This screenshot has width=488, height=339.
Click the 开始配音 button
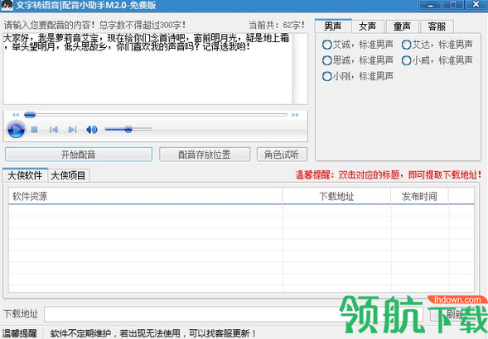(79, 155)
